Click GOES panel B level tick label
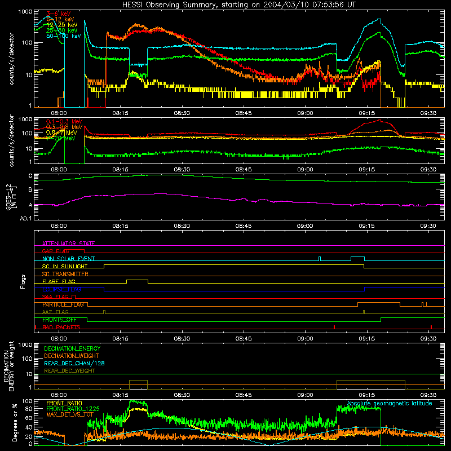Viewport: 451px width, 451px height. click(x=30, y=190)
